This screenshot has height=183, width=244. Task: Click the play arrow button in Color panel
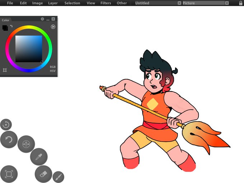tap(53, 27)
